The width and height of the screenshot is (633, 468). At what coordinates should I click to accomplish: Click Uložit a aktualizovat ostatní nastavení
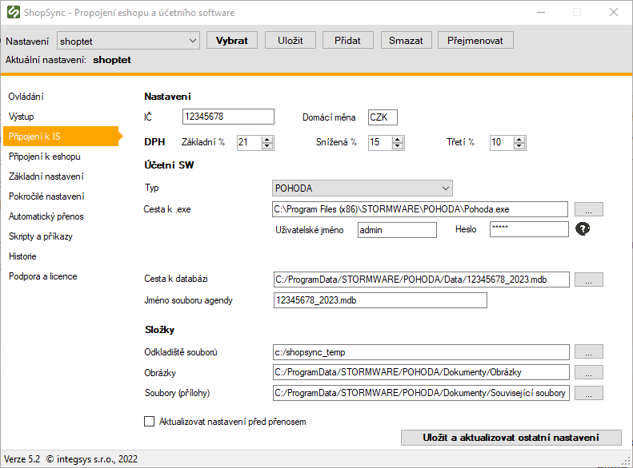pyautogui.click(x=511, y=438)
